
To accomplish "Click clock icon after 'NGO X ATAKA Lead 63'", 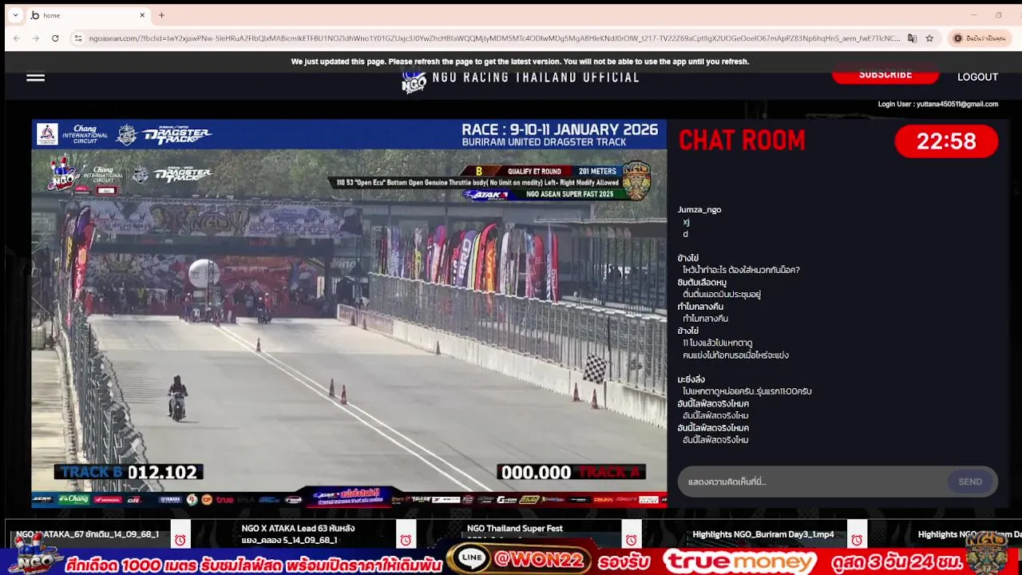I will (x=406, y=540).
